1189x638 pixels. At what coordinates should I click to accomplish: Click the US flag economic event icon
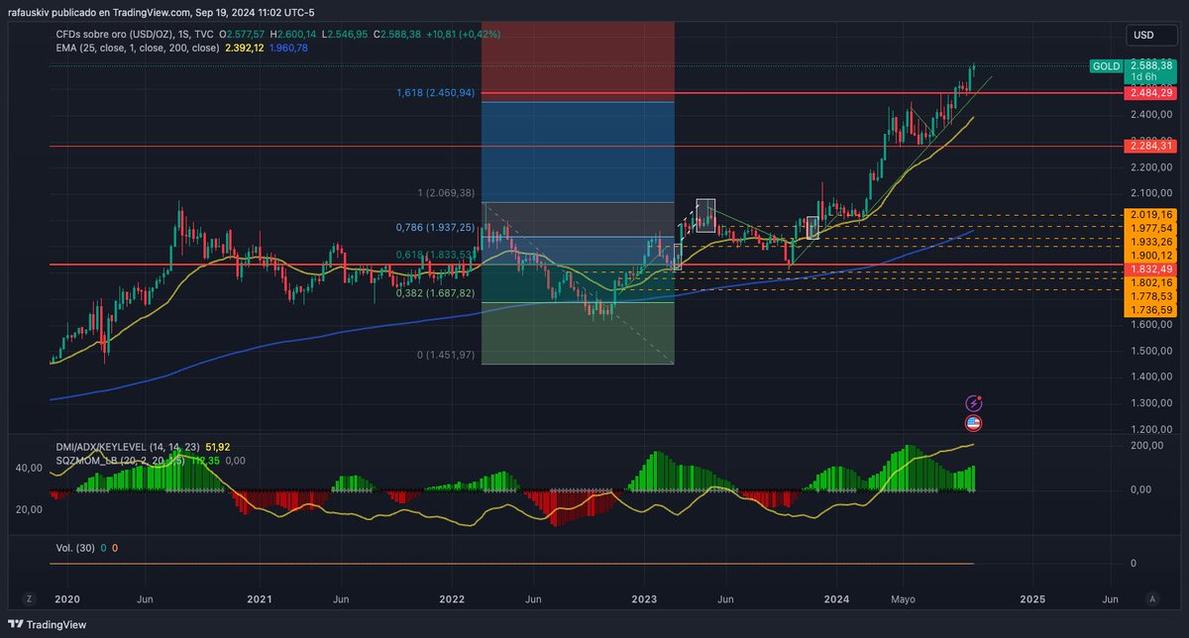(974, 423)
